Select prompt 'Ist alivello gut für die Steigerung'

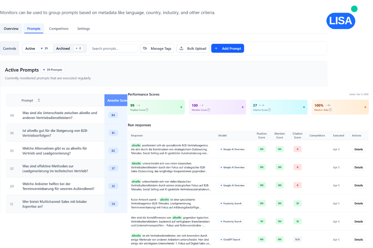[x=55, y=133]
